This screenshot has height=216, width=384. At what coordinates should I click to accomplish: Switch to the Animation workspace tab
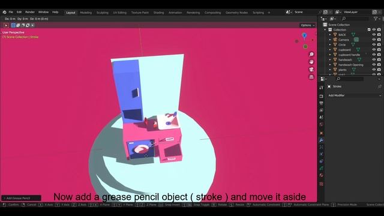[x=175, y=13]
